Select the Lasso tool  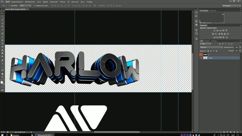click(2, 20)
